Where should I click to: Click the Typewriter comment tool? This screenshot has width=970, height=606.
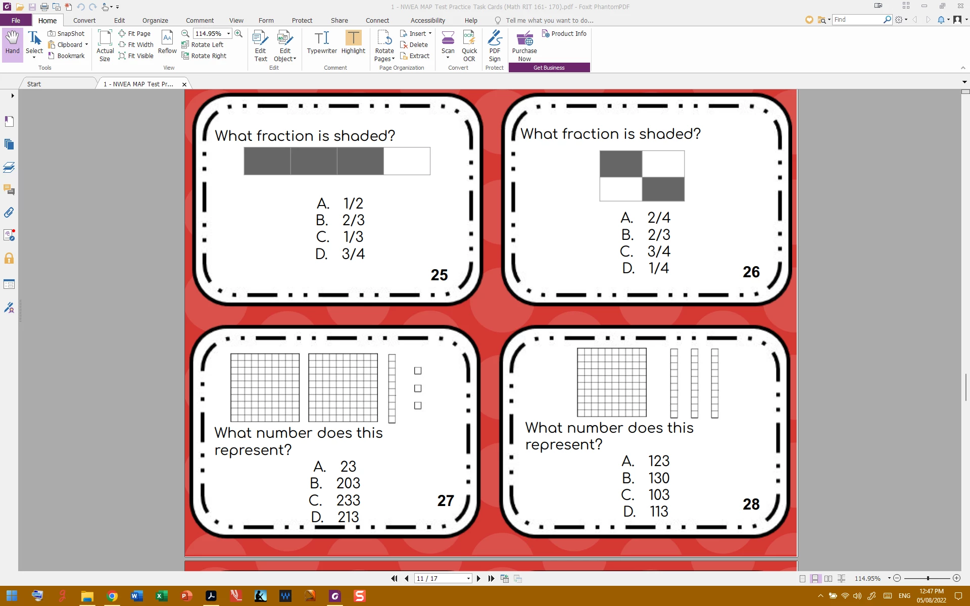point(322,42)
